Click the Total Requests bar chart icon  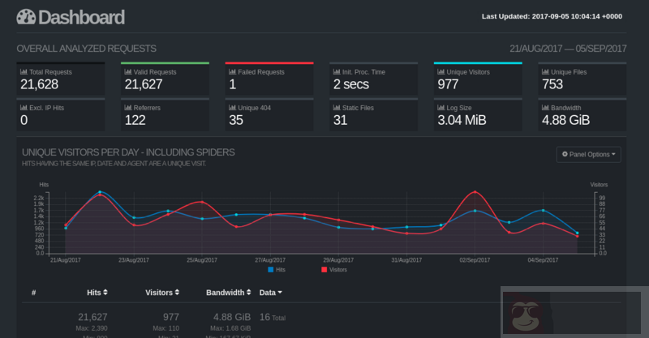(24, 72)
